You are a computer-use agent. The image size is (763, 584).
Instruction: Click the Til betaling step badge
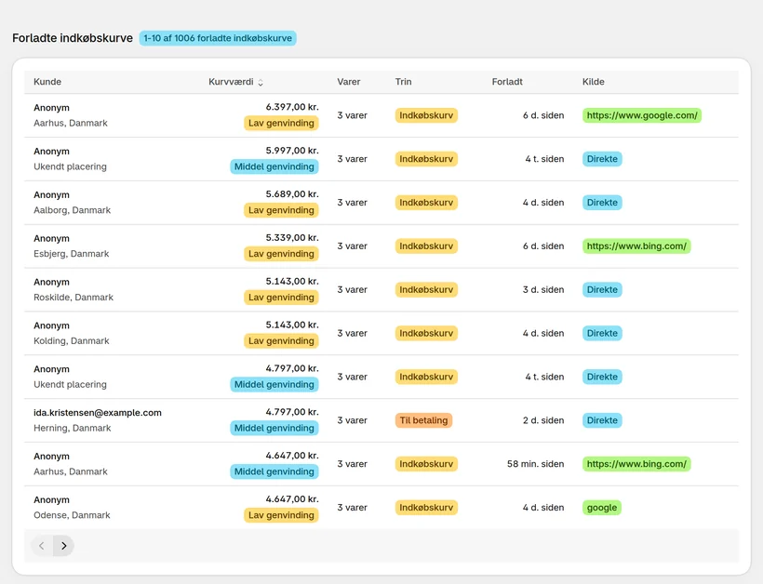pos(423,420)
